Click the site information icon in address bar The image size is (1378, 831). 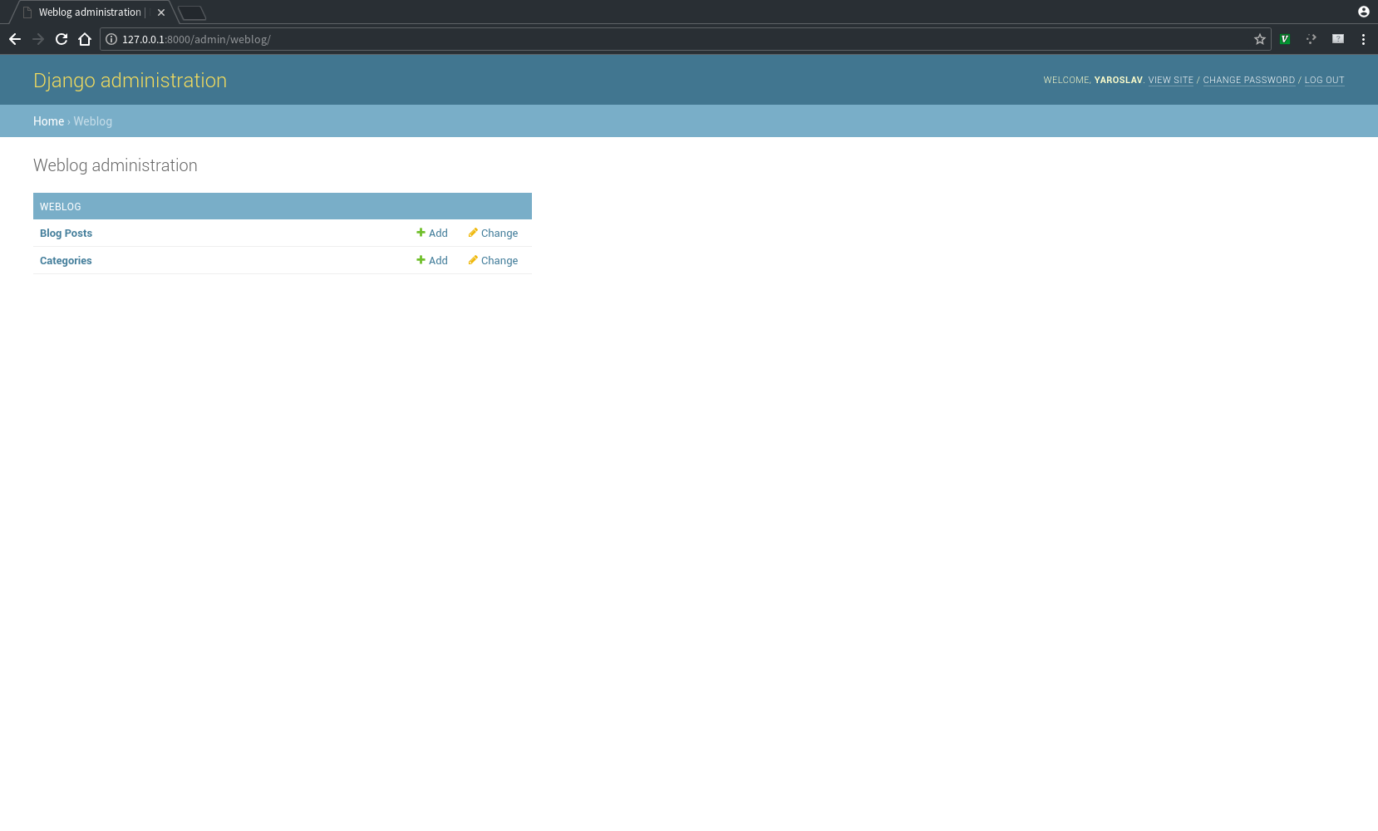tap(111, 39)
